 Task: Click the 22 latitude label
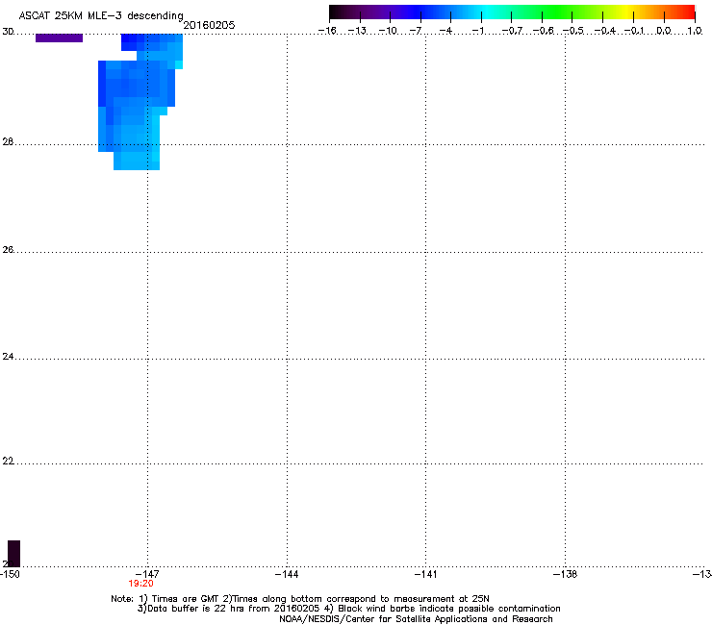[x=8, y=462]
